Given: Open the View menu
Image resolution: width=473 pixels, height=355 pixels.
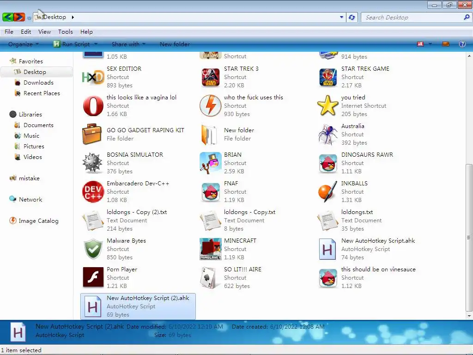Looking at the screenshot, I should click(44, 32).
